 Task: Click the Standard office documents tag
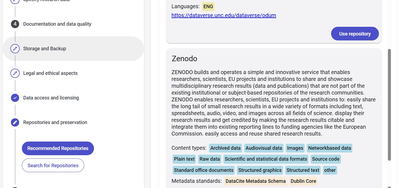tap(204, 170)
